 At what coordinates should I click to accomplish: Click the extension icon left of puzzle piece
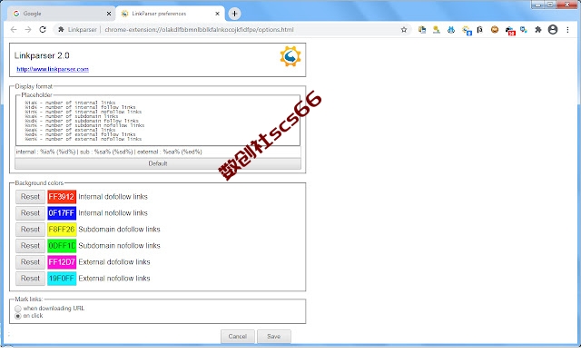524,30
